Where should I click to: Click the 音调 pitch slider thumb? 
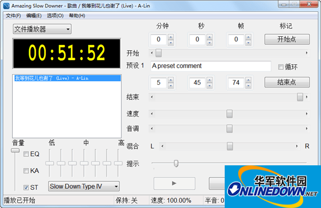coord(230,129)
